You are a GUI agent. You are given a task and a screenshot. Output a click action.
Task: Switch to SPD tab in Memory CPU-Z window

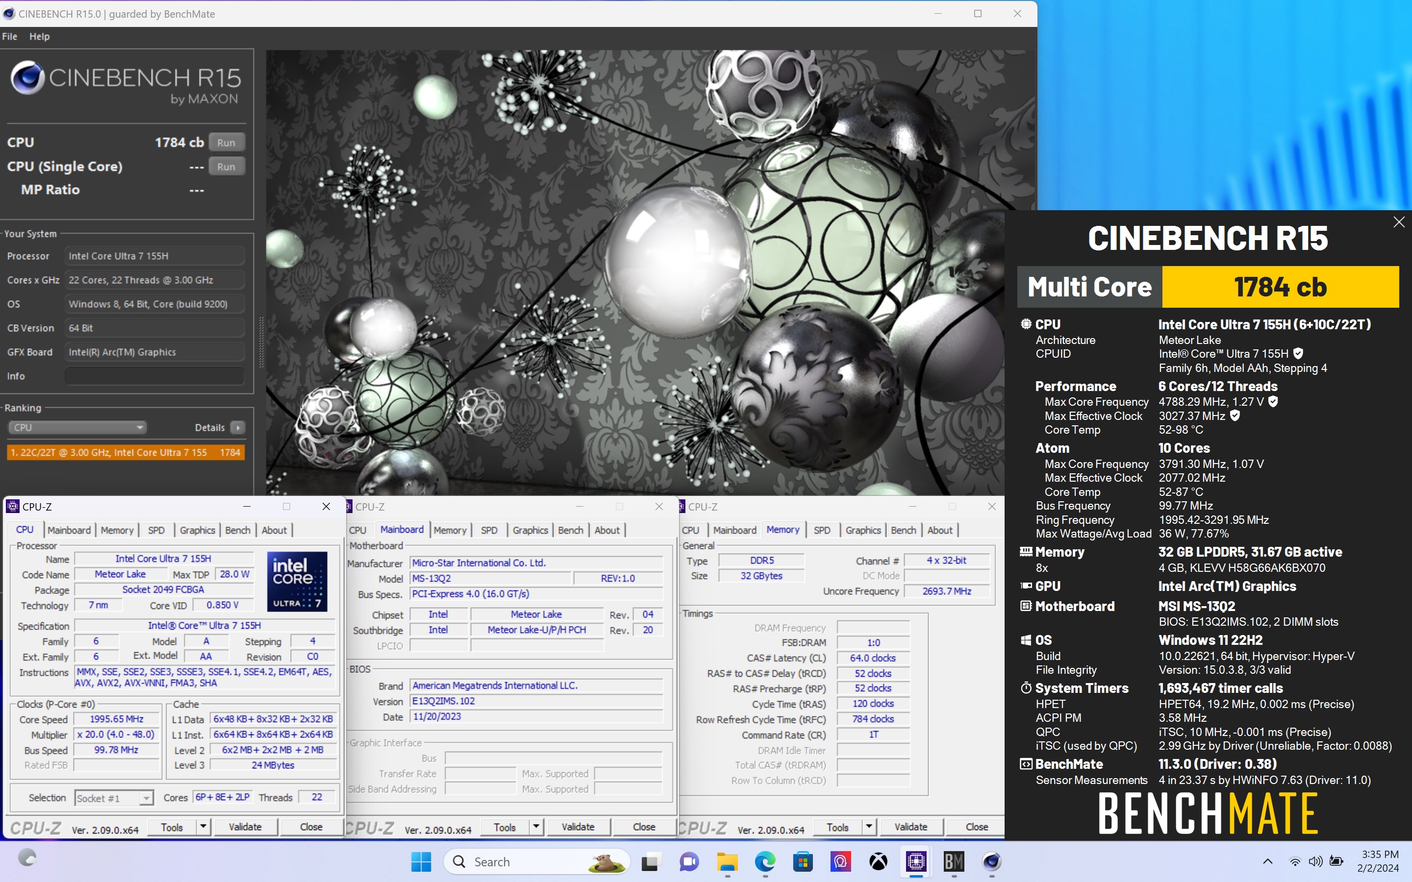coord(822,530)
